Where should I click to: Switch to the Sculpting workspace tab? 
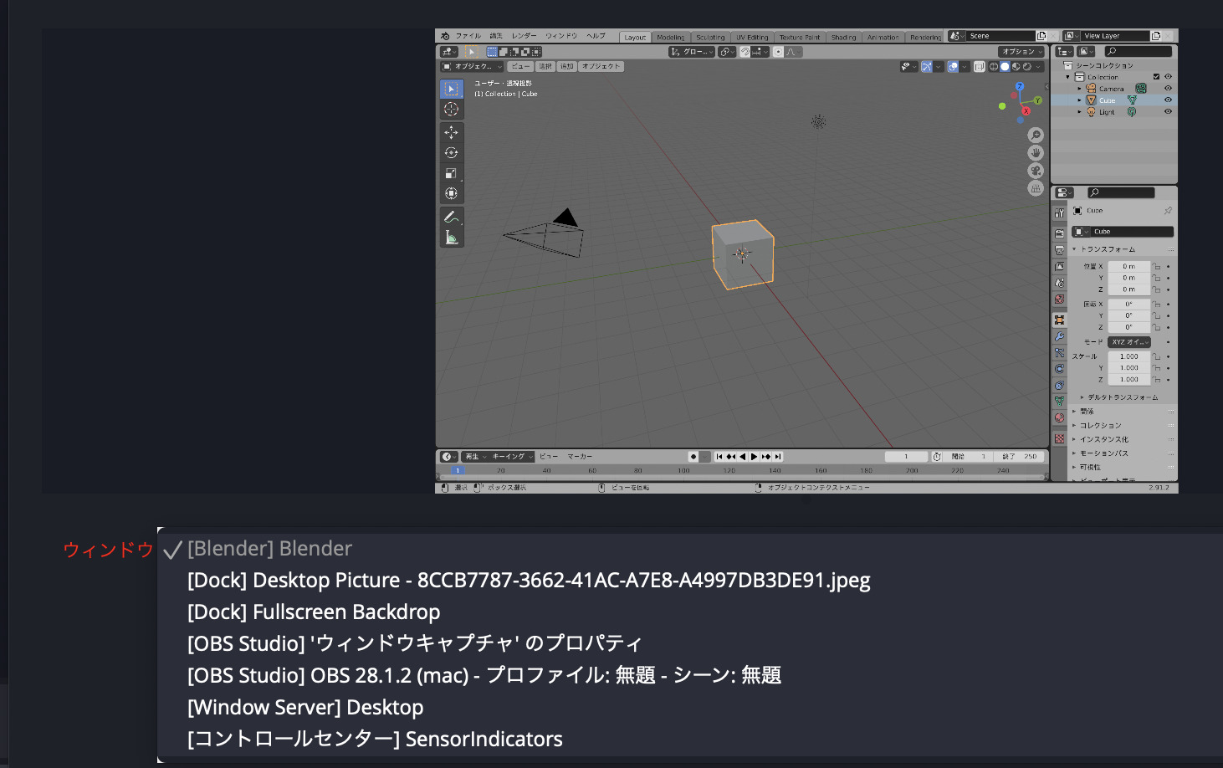point(710,38)
